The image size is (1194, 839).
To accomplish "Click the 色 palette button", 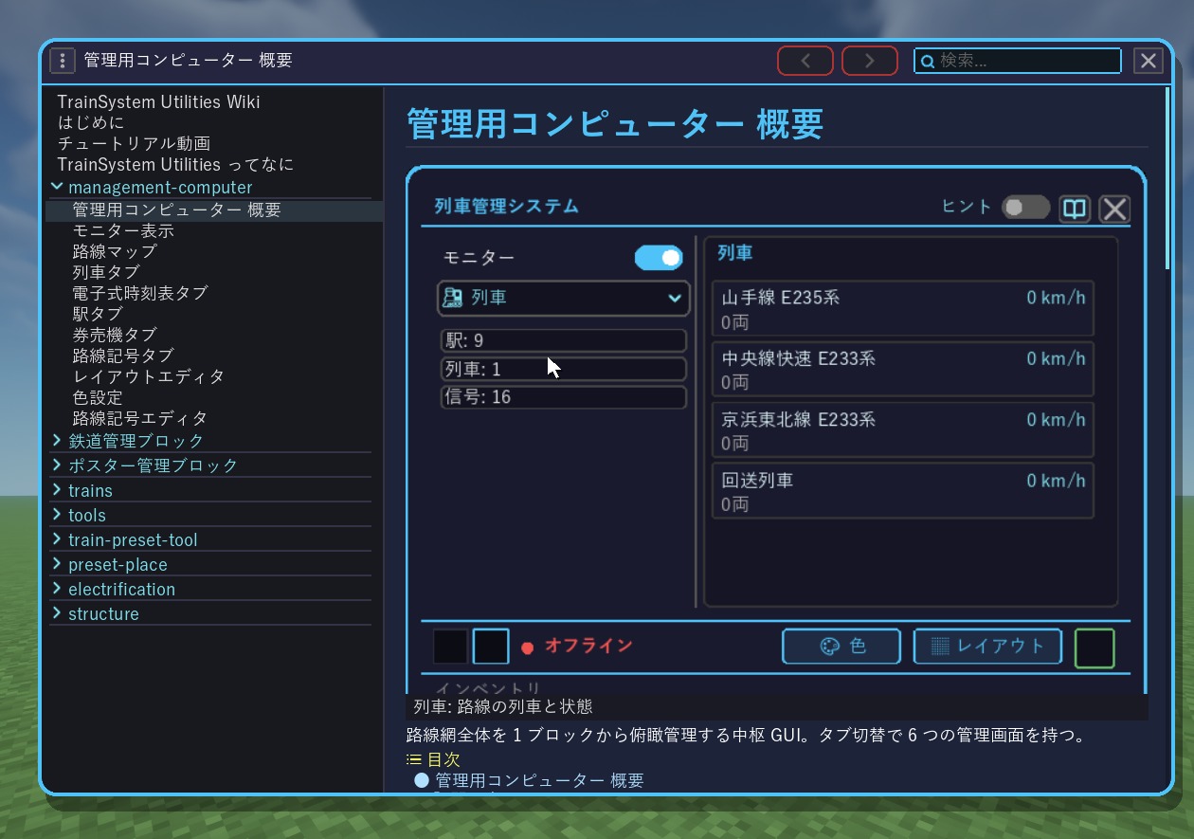I will (x=841, y=647).
